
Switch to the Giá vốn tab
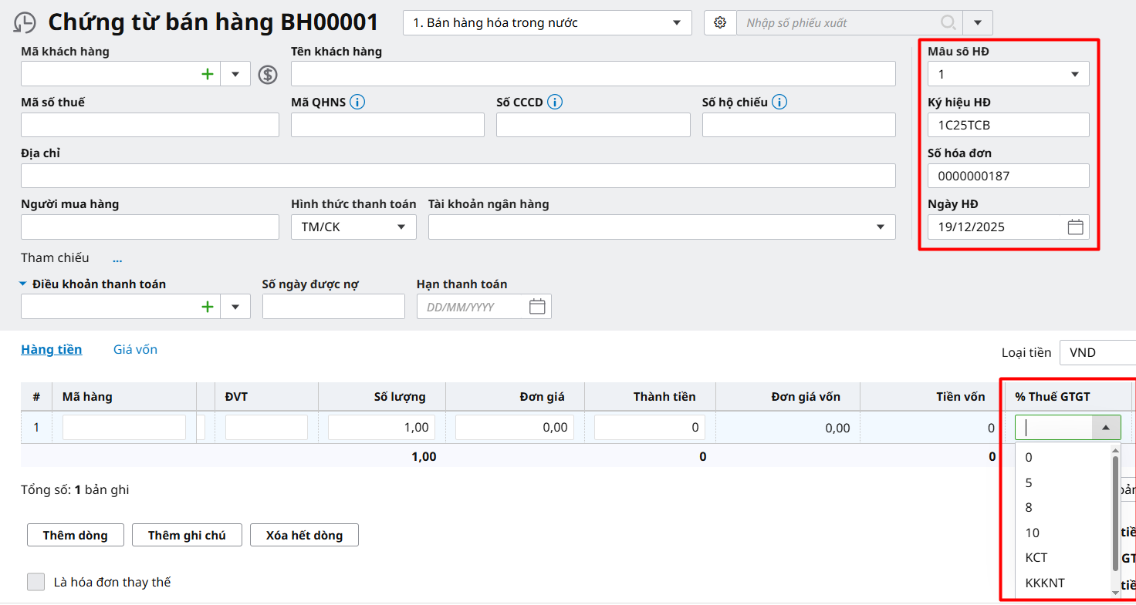(135, 349)
